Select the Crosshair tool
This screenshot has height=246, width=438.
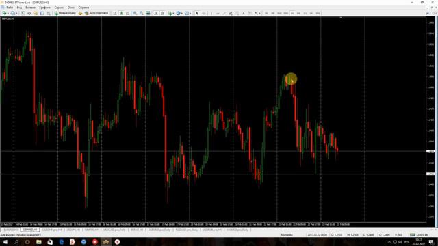click(204, 13)
